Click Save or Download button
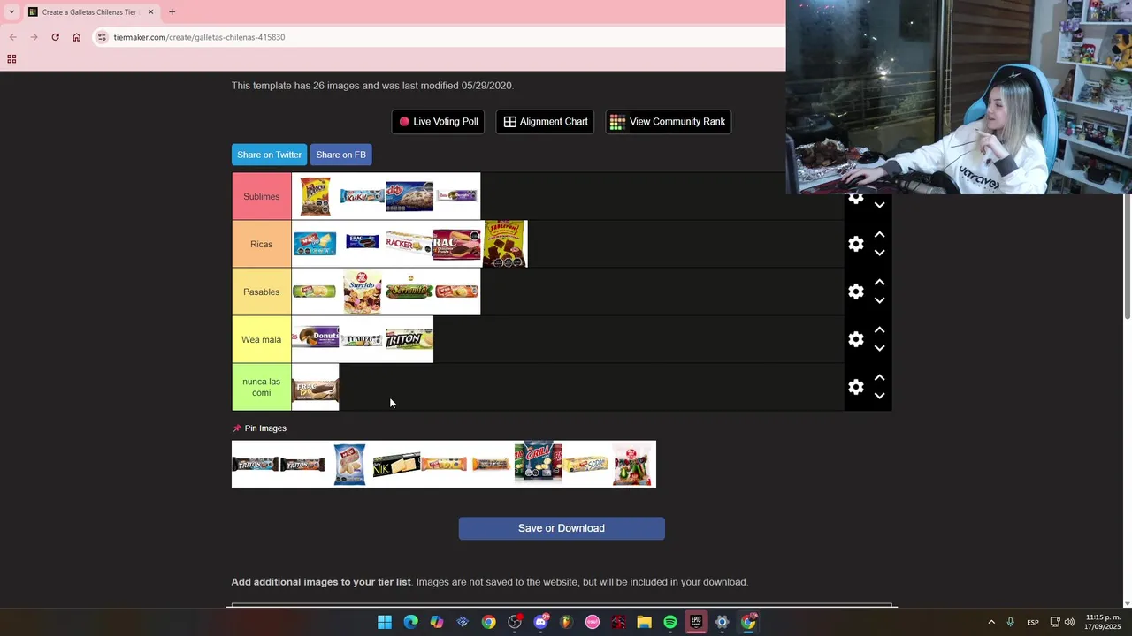 click(562, 528)
